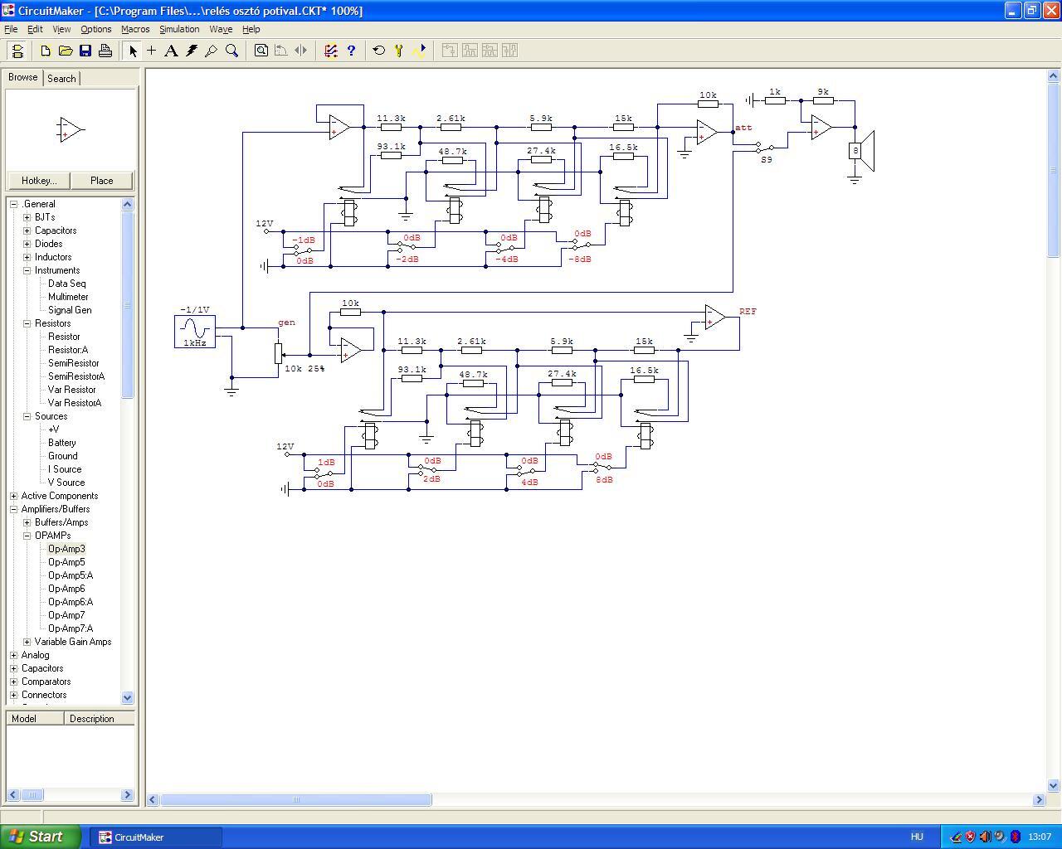Screen dimensions: 1062x849
Task: Select Op-Amp5 in the device tree
Action: click(66, 562)
